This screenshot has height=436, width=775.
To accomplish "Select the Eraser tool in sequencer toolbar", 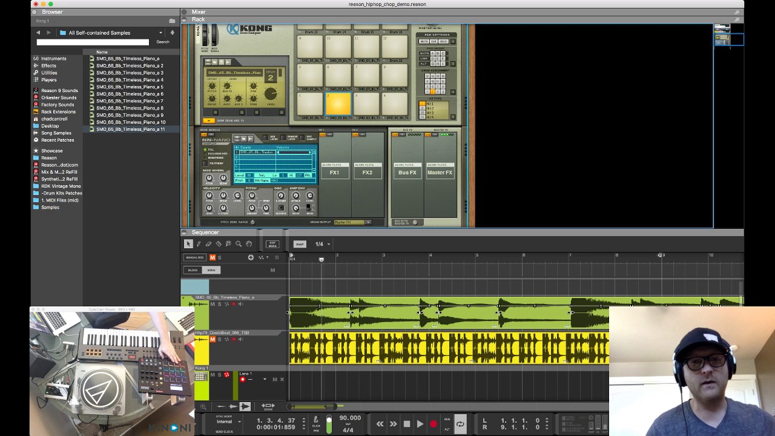I will pos(208,244).
